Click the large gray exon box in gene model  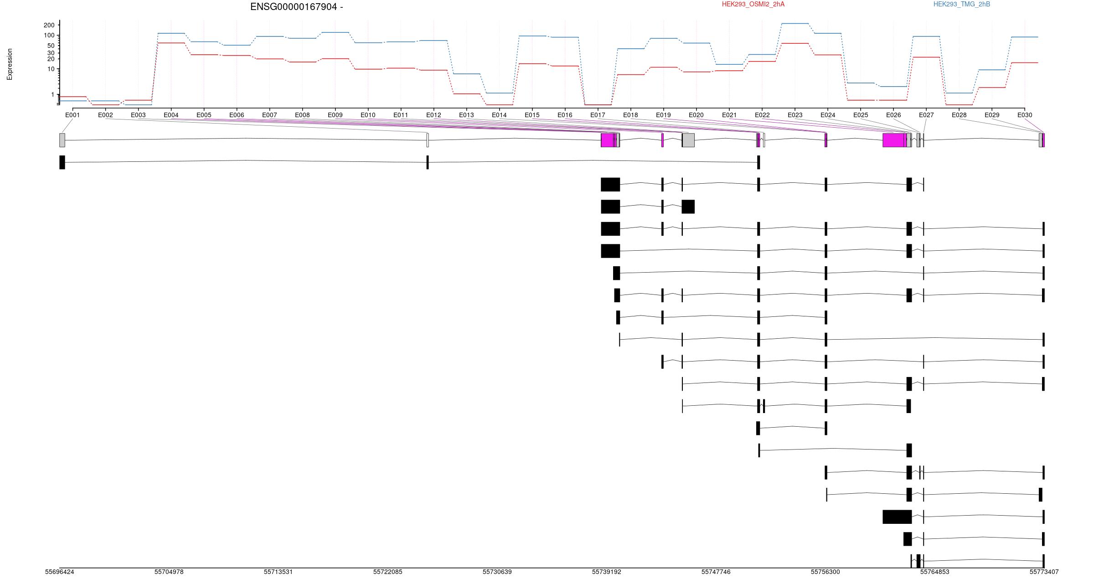pos(688,140)
